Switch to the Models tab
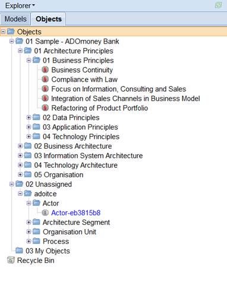 [x=15, y=19]
